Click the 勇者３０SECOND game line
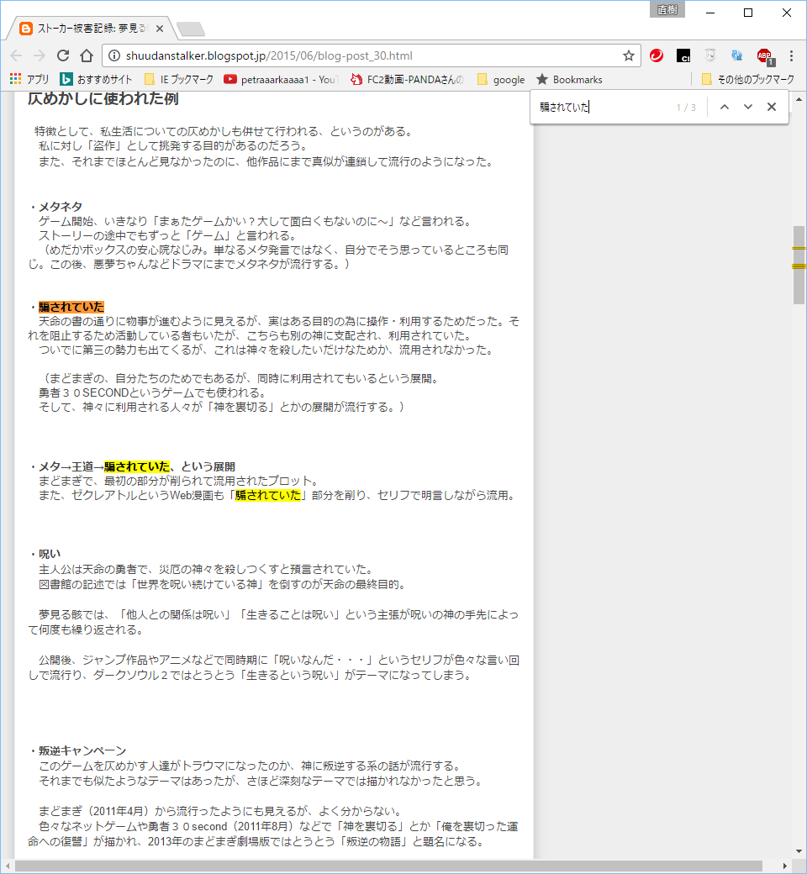 [x=152, y=392]
